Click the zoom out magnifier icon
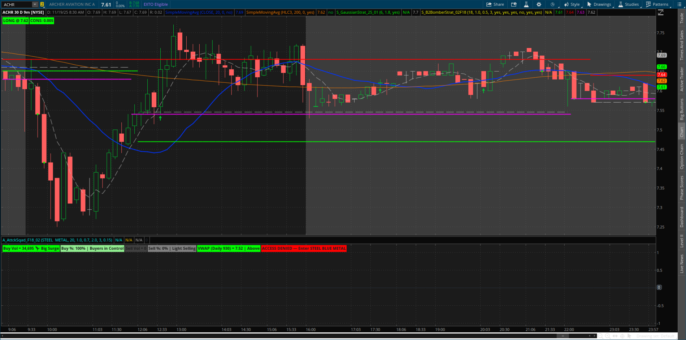 600,336
